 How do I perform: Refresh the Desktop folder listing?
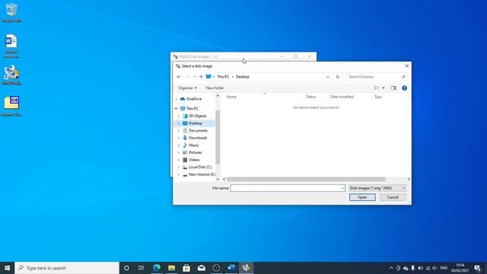click(338, 77)
